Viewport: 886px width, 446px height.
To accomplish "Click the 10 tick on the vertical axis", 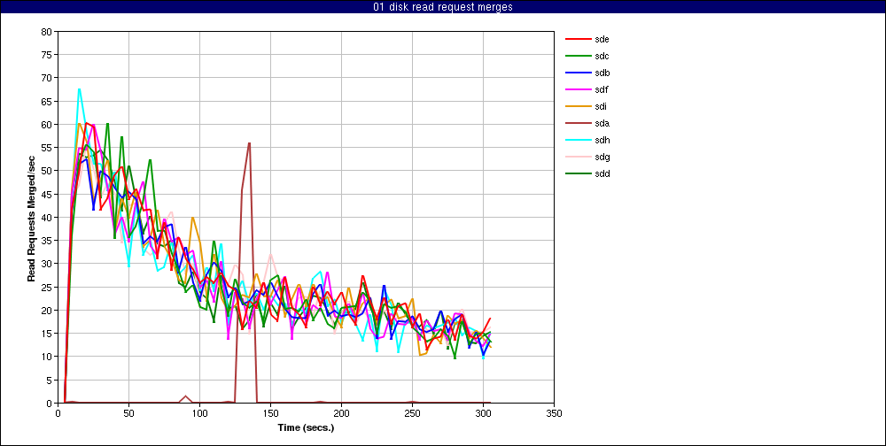I will point(47,357).
